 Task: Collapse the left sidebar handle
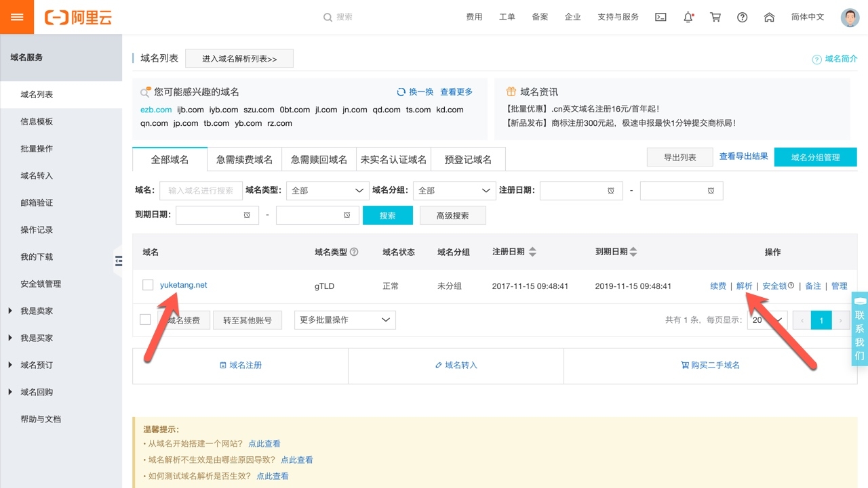tap(119, 261)
